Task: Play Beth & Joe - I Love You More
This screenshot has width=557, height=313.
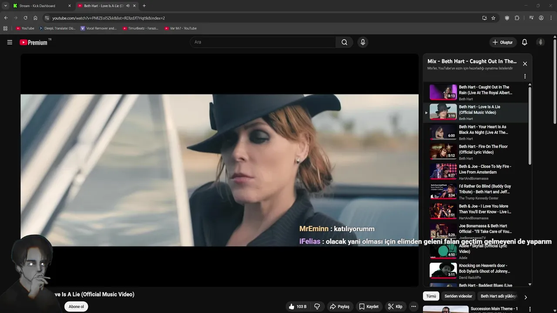Action: (x=476, y=212)
